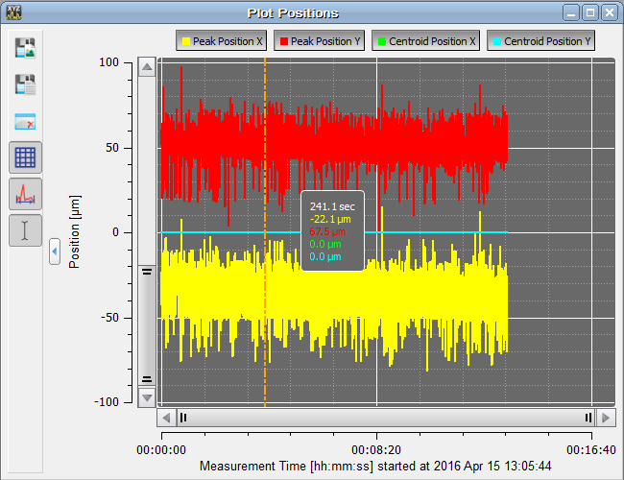Click the save plot as image icon

coord(25,48)
